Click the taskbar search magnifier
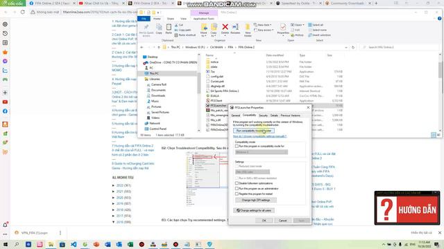Viewport: 444px width, 249px height. point(17,244)
